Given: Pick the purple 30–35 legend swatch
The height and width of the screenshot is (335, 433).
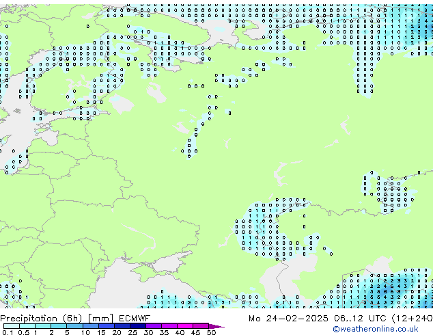Looking at the screenshot, I should click(154, 326).
